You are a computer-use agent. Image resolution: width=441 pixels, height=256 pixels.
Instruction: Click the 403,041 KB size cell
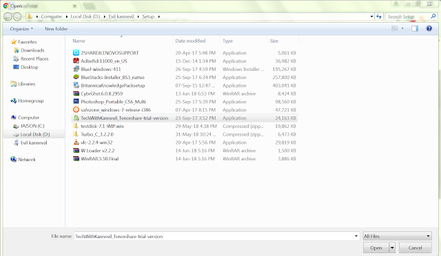pyautogui.click(x=284, y=85)
